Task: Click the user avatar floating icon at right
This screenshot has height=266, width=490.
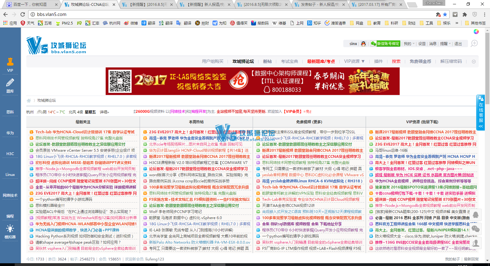Action: click(x=476, y=243)
